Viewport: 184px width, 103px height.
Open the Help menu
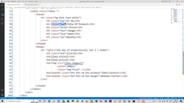(36, 1)
